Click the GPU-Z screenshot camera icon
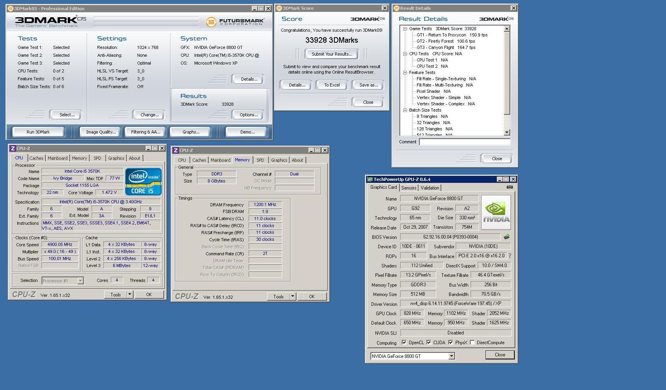Screen dimensions: 666x390 (509, 187)
